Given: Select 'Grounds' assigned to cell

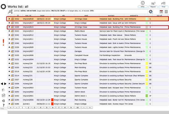Looking at the screenshot, I should [128, 55].
